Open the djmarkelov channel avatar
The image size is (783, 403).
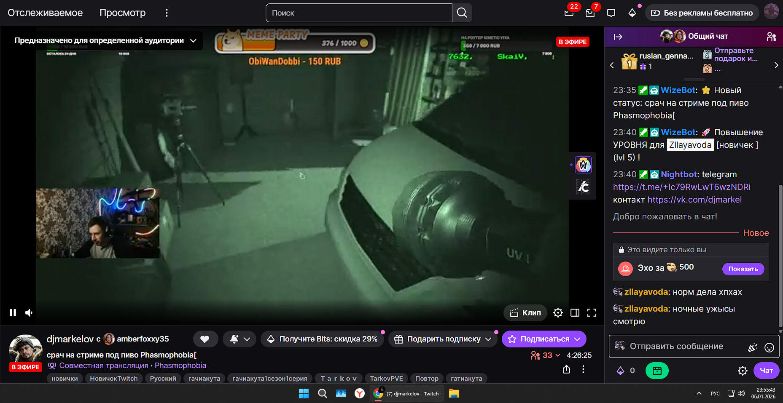click(x=26, y=349)
